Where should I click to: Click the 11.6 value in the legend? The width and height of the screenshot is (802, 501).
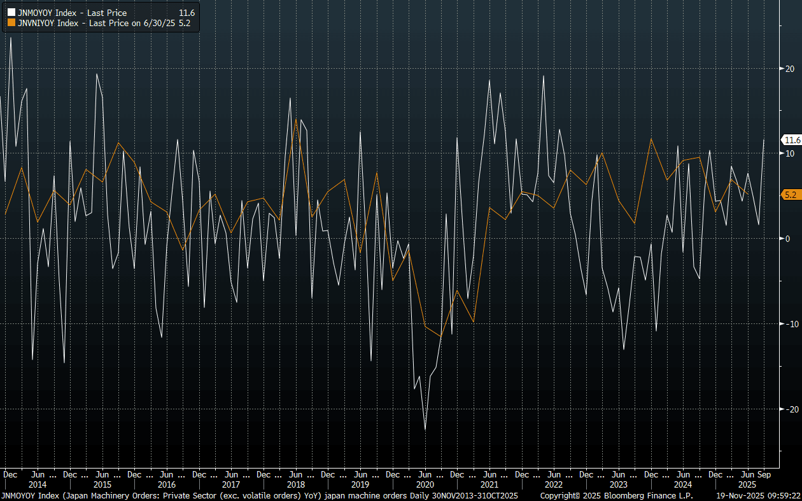187,13
